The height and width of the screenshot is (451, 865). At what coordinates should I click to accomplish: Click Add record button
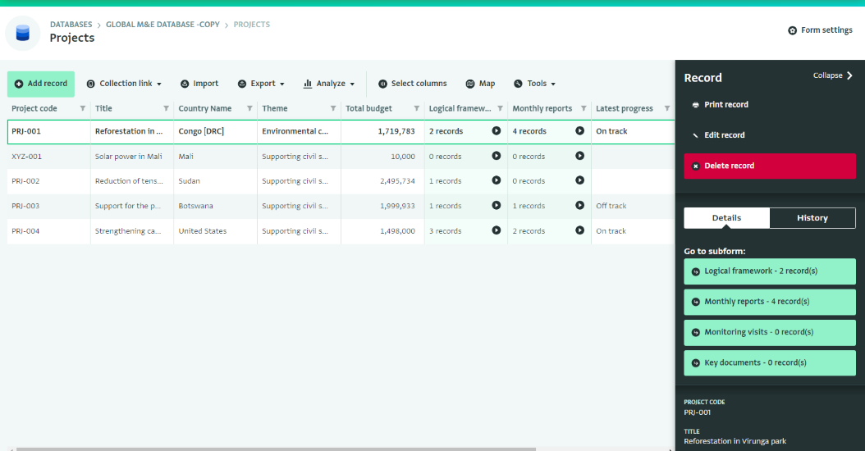(x=41, y=84)
